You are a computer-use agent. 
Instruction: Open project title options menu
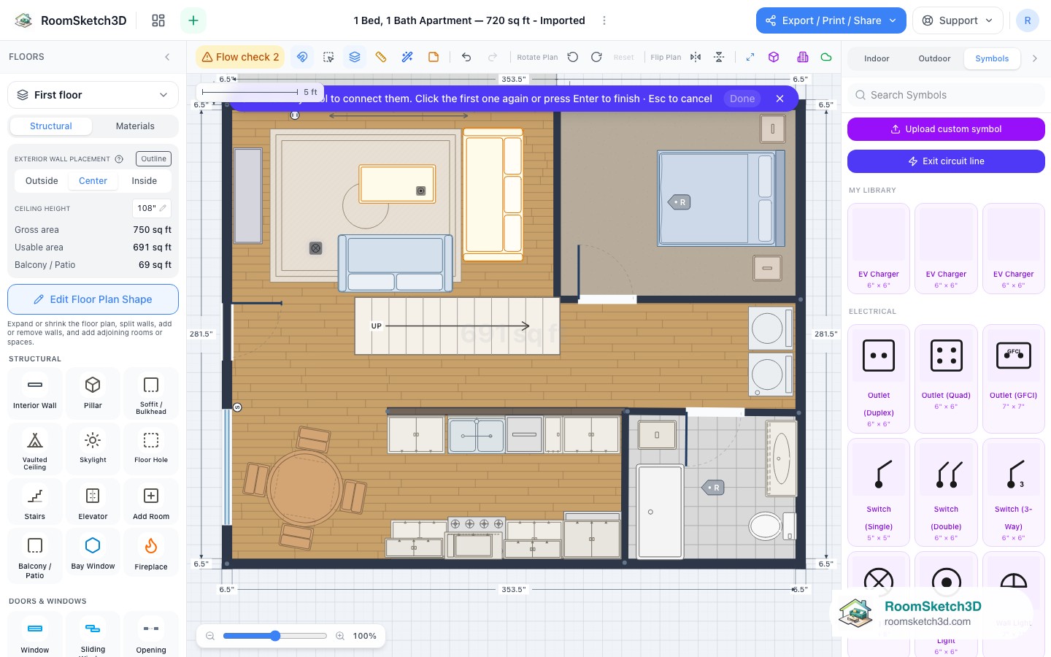(604, 20)
